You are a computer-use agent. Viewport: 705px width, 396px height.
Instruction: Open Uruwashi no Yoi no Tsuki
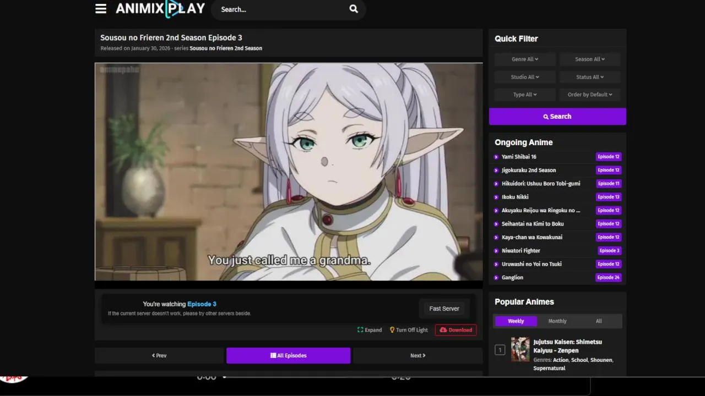(x=532, y=264)
